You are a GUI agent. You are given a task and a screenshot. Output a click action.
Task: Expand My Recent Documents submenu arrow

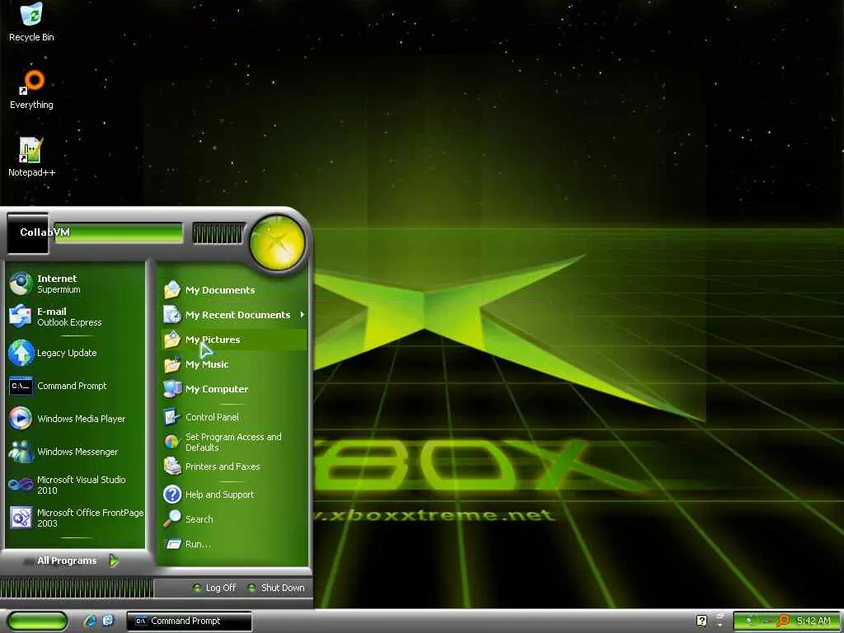302,314
